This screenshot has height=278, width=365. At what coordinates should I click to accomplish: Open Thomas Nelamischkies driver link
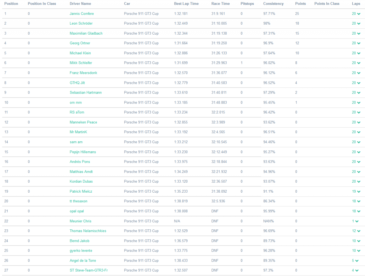[88, 231]
